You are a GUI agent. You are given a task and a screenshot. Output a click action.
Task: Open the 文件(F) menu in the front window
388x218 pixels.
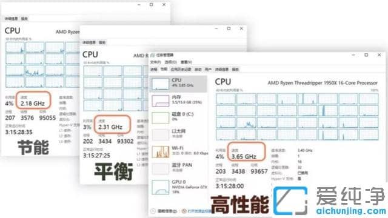pyautogui.click(x=155, y=62)
